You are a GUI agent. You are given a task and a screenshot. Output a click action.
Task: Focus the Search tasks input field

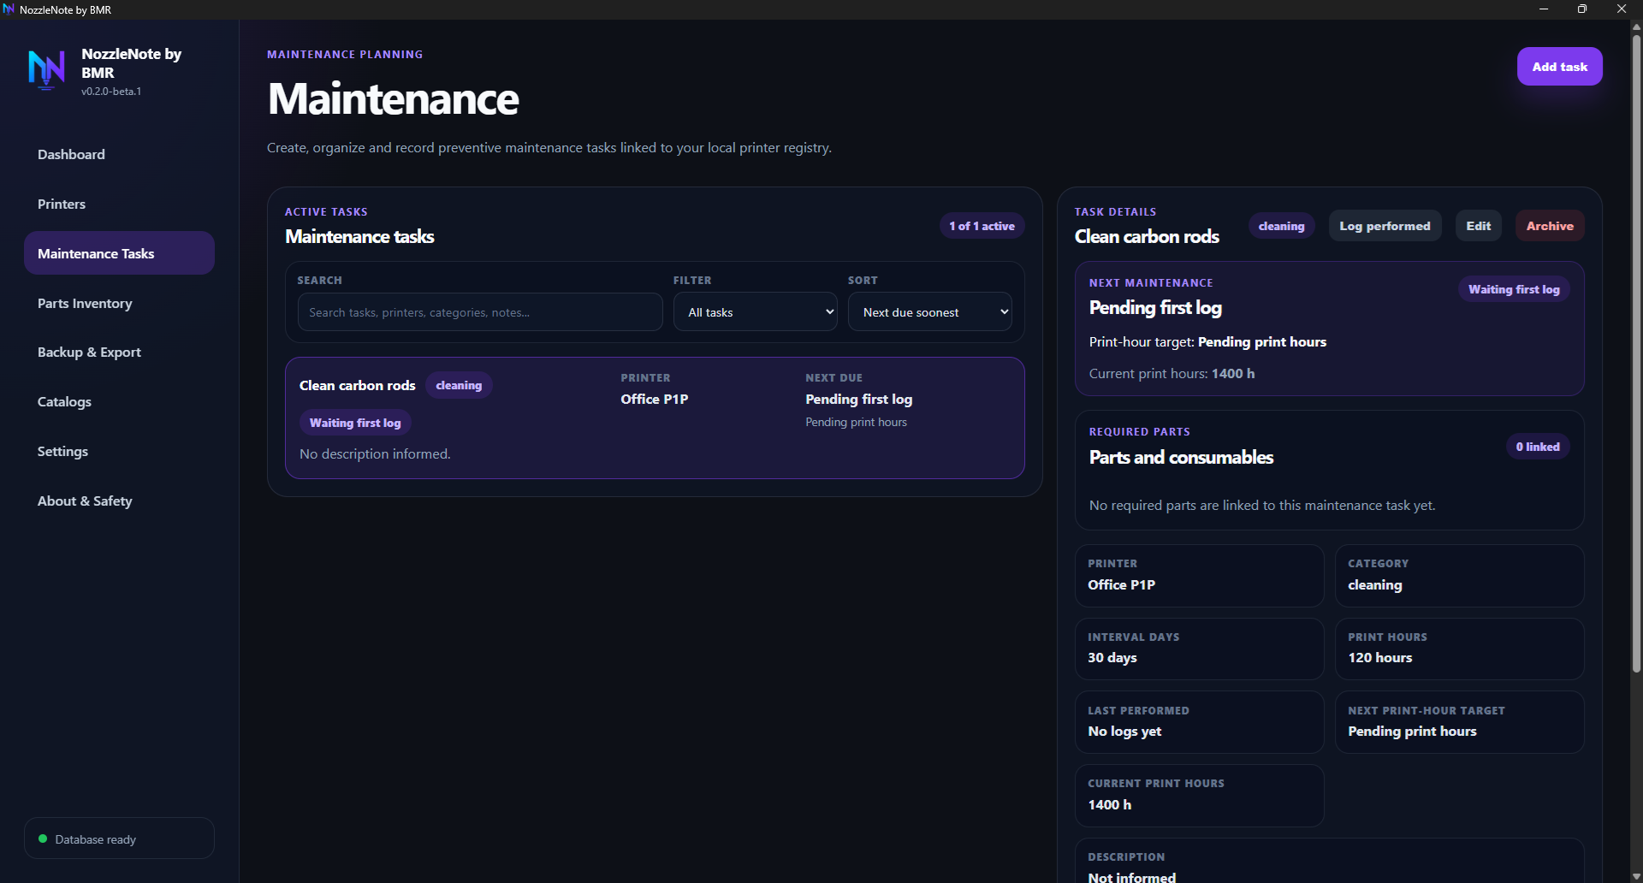click(480, 312)
